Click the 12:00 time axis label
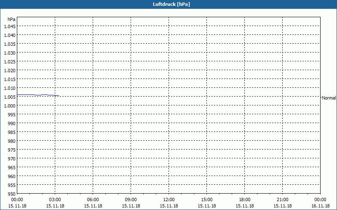Image resolution: width=337 pixels, height=210 pixels. click(169, 200)
